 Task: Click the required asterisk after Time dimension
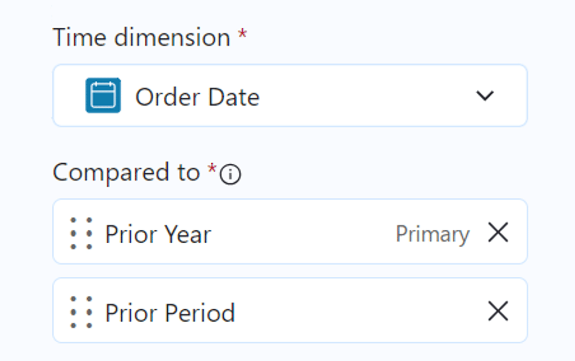(242, 34)
